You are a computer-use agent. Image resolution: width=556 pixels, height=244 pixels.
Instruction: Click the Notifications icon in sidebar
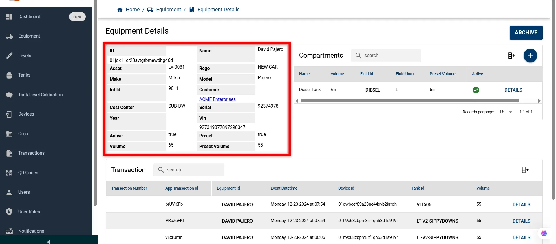click(x=9, y=231)
